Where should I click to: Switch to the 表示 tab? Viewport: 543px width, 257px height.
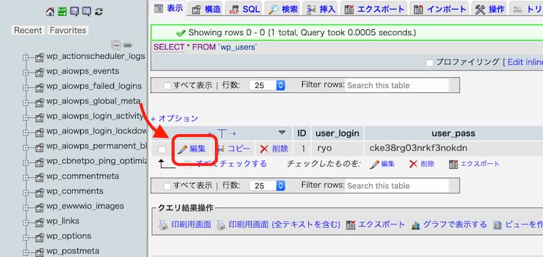click(x=168, y=8)
